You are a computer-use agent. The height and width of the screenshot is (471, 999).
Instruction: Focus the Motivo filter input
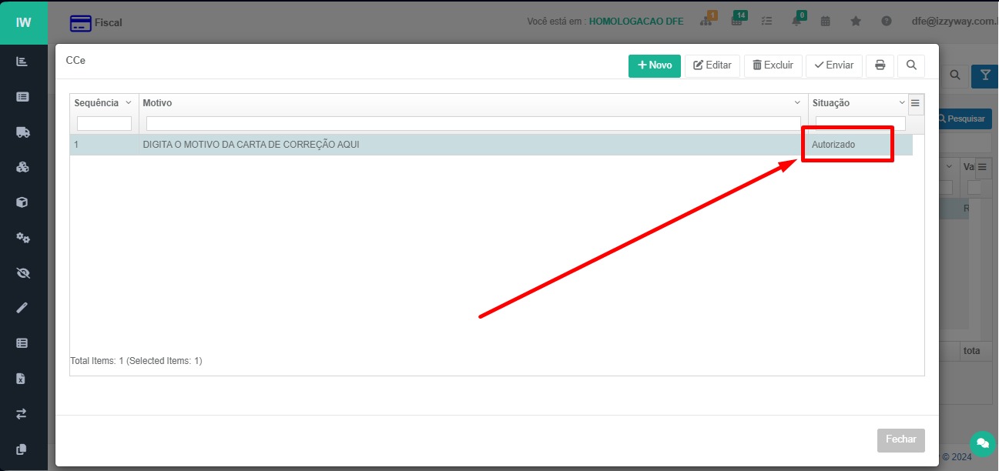coord(474,123)
